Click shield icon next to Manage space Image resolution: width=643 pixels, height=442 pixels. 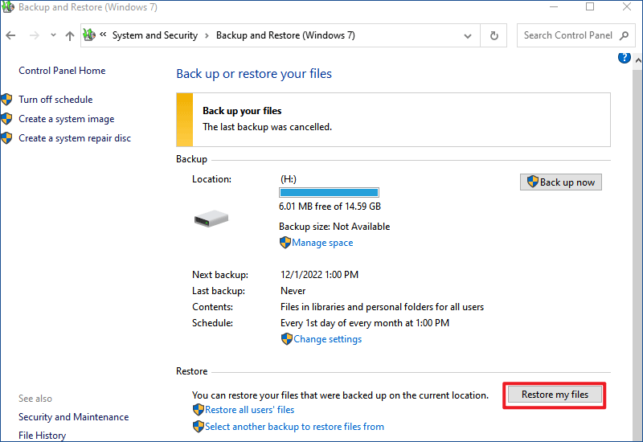tap(285, 243)
